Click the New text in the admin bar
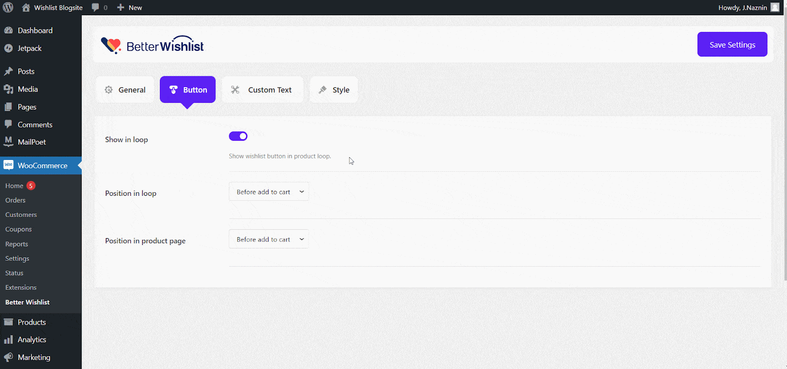Screen dimensions: 787x369 click(x=135, y=7)
